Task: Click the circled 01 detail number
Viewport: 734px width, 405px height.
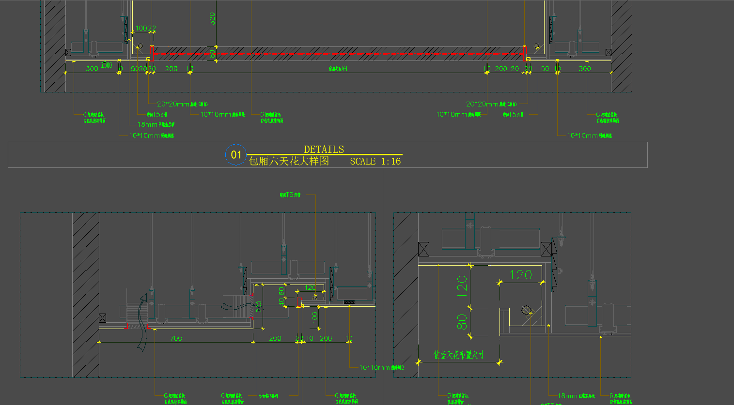Action: click(236, 155)
